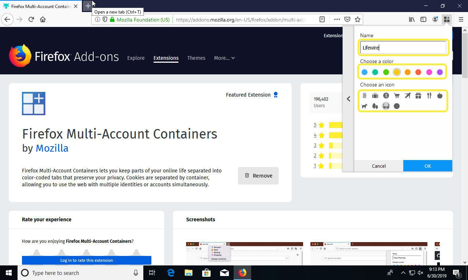Choose the dog pet container icon
The height and width of the screenshot is (280, 468).
tap(364, 106)
